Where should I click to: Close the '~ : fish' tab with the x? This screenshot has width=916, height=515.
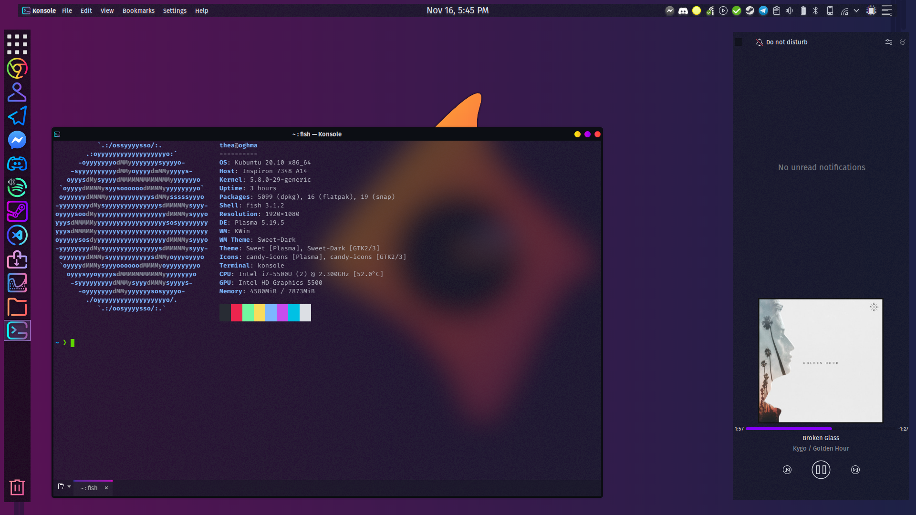(x=106, y=488)
